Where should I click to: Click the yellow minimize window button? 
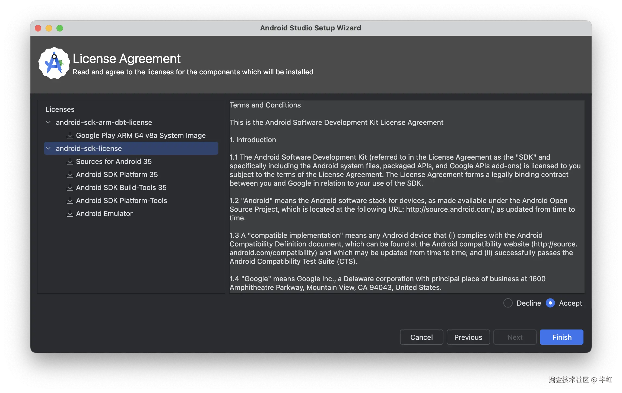pyautogui.click(x=49, y=28)
